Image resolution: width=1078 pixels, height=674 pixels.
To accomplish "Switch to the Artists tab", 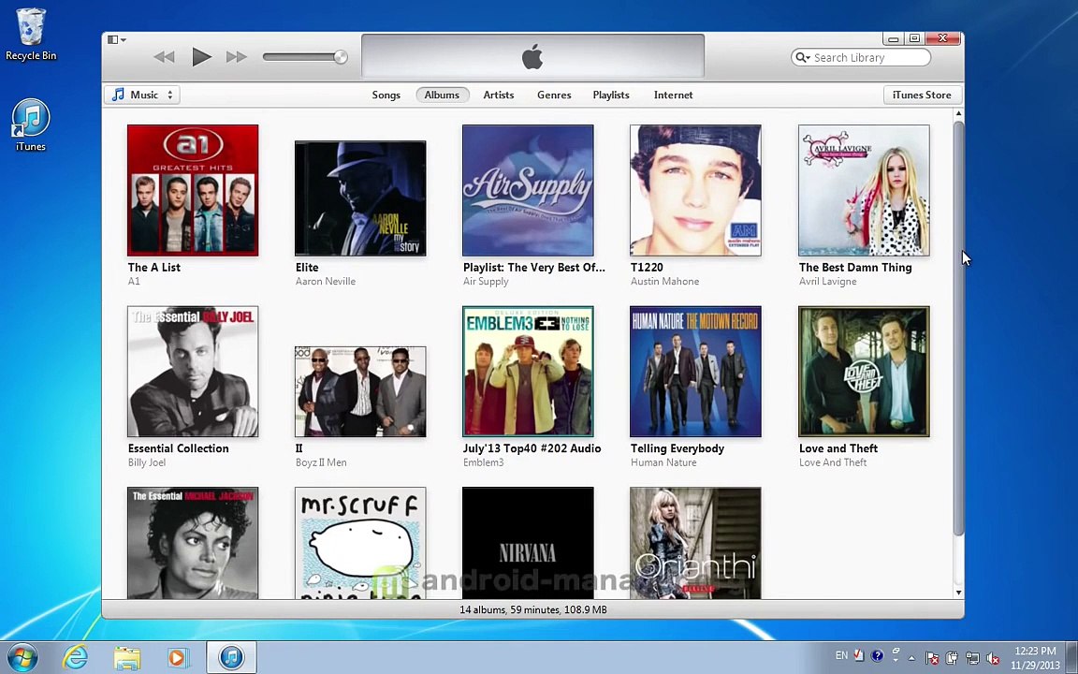I will [x=499, y=95].
